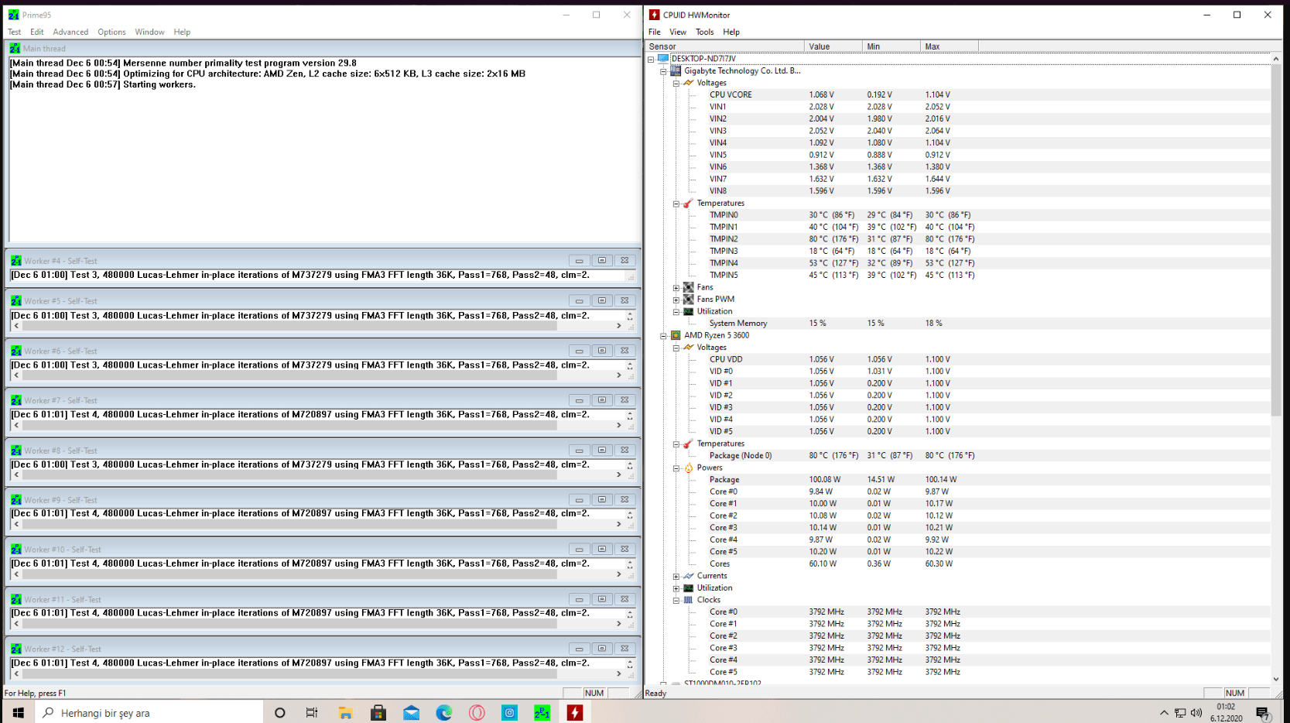Open the Options menu in Prime95
Image resolution: width=1290 pixels, height=723 pixels.
coord(111,32)
